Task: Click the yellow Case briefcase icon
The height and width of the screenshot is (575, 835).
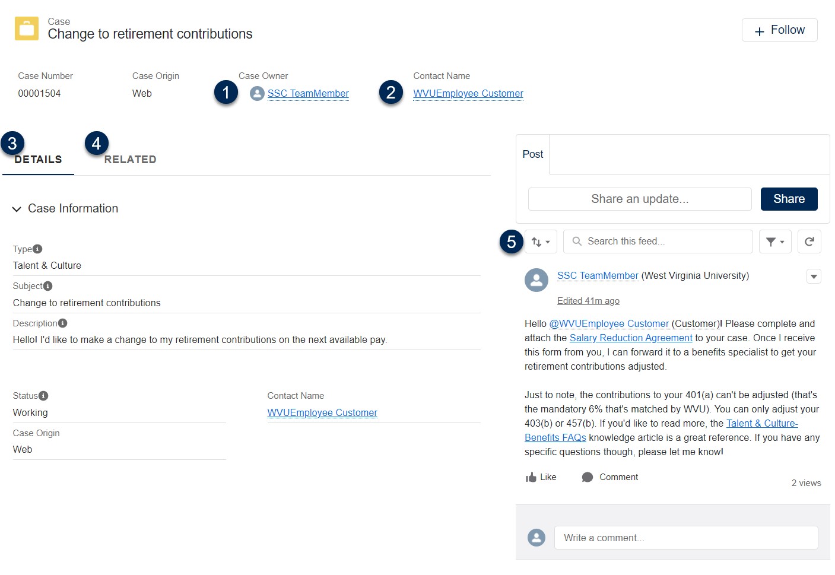Action: click(26, 27)
